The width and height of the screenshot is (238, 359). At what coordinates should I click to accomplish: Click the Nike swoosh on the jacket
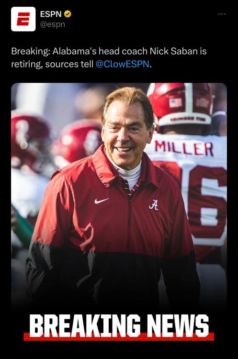(102, 201)
